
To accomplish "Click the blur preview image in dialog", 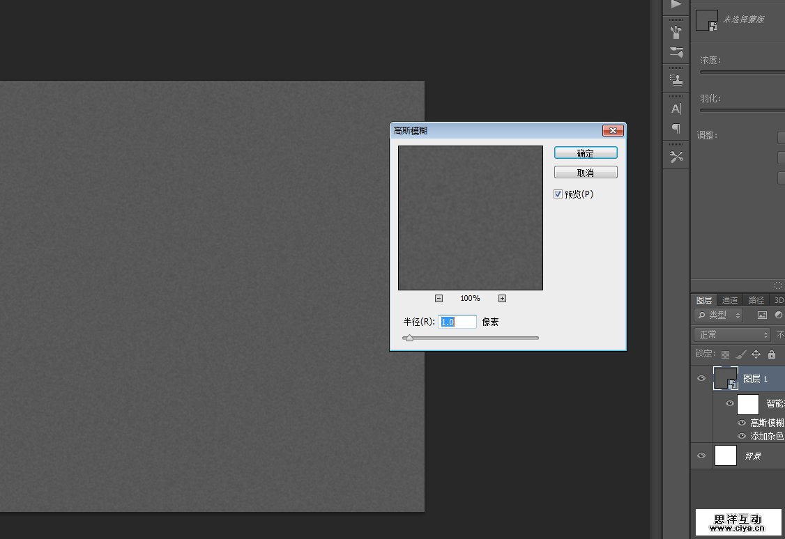I will (471, 218).
